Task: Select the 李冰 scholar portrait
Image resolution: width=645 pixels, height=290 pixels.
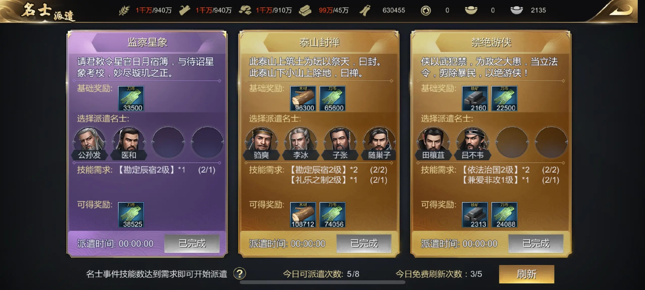Action: tap(300, 143)
